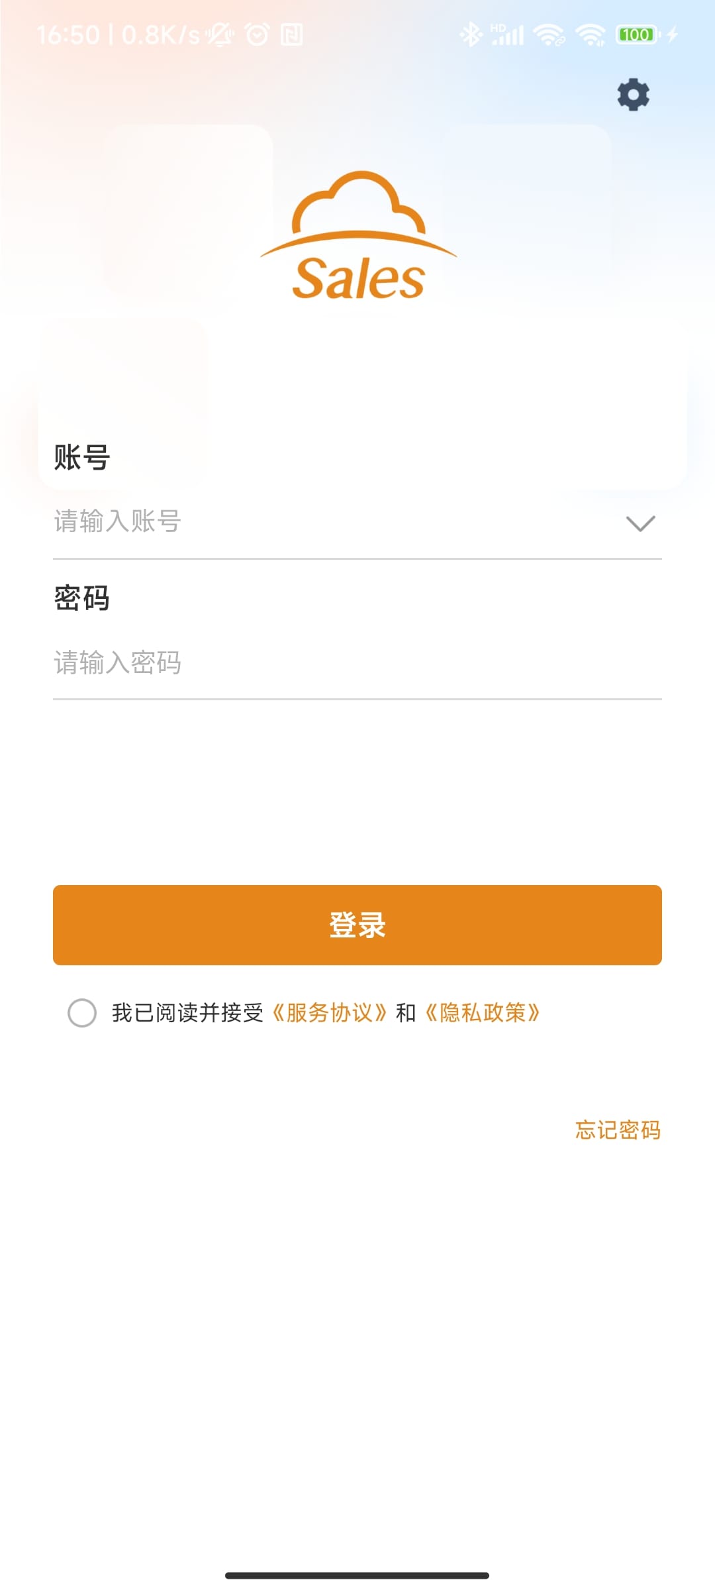Tap the 忘记密码 forgot password link
715x1590 pixels.
point(618,1130)
